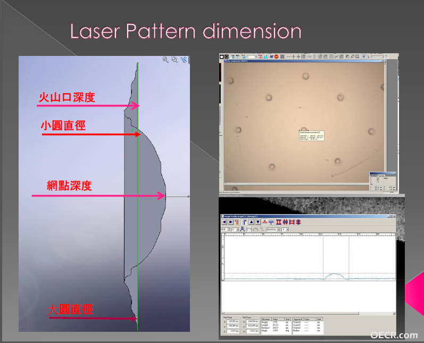Screen dimensions: 424x343
Task: Select the blue horizontal baseline tool
Action: [x=271, y=222]
